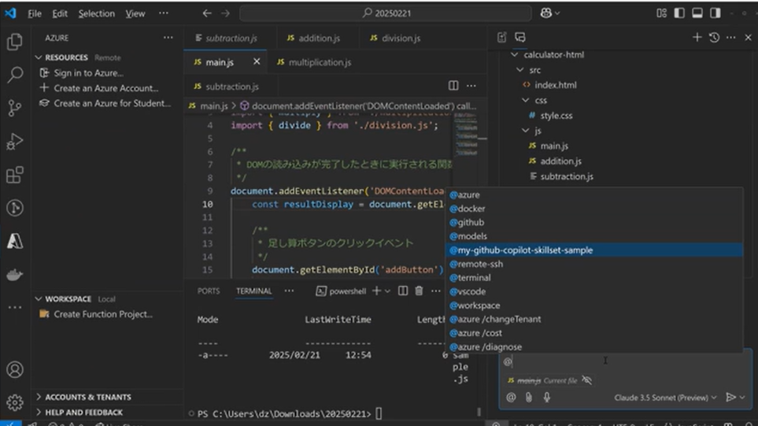Open new terminal profile dropdown arrow
Viewport: 758px width, 426px height.
pos(387,291)
